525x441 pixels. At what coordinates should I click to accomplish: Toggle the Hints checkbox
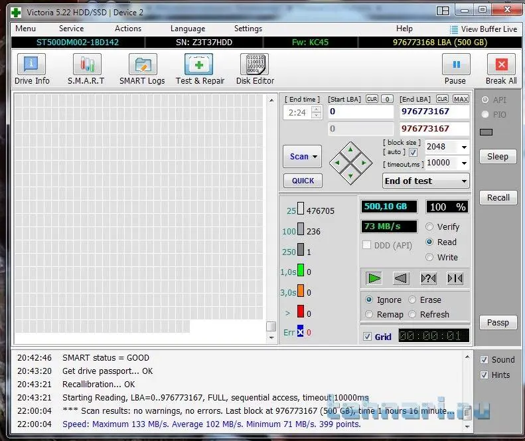[x=484, y=375]
